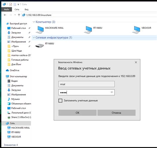Click the up-one-level arrow icon
The image size is (157, 148).
pos(19,15)
